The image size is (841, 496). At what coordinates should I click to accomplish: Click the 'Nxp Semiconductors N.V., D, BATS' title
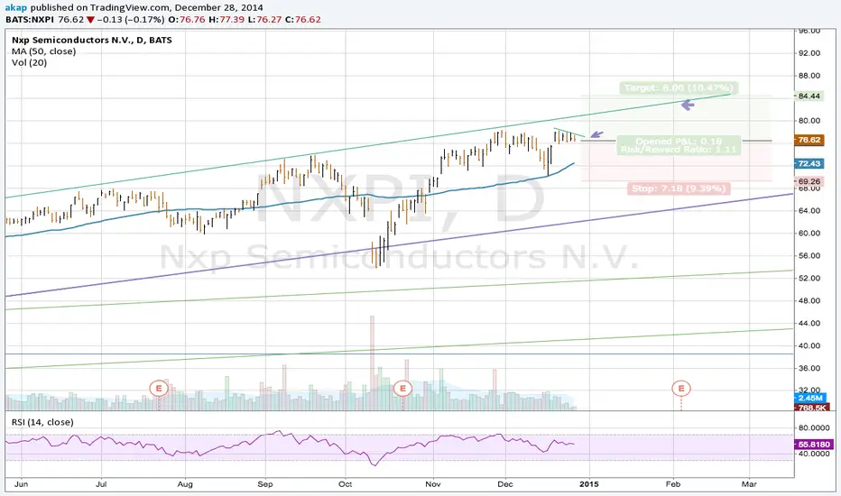[92, 41]
